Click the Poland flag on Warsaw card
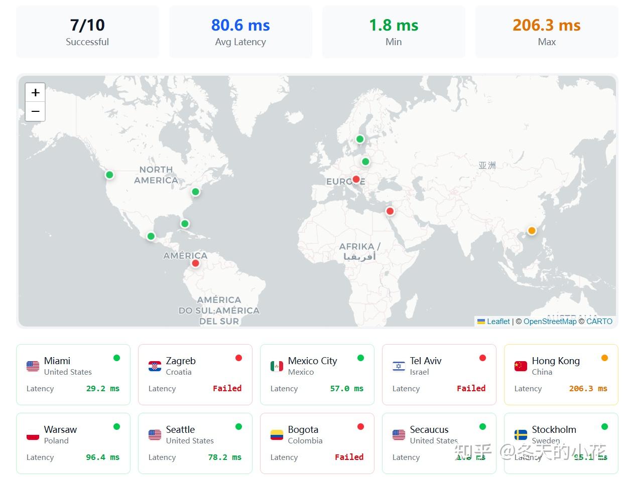622x477 pixels. [x=33, y=435]
